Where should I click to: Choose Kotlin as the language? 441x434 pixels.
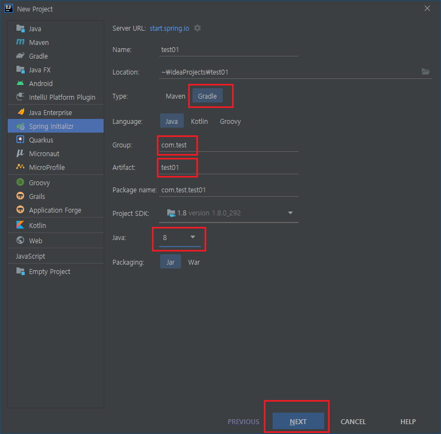pos(200,121)
